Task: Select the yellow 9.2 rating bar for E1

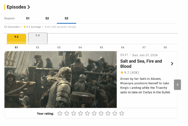Action: pyautogui.click(x=16, y=39)
